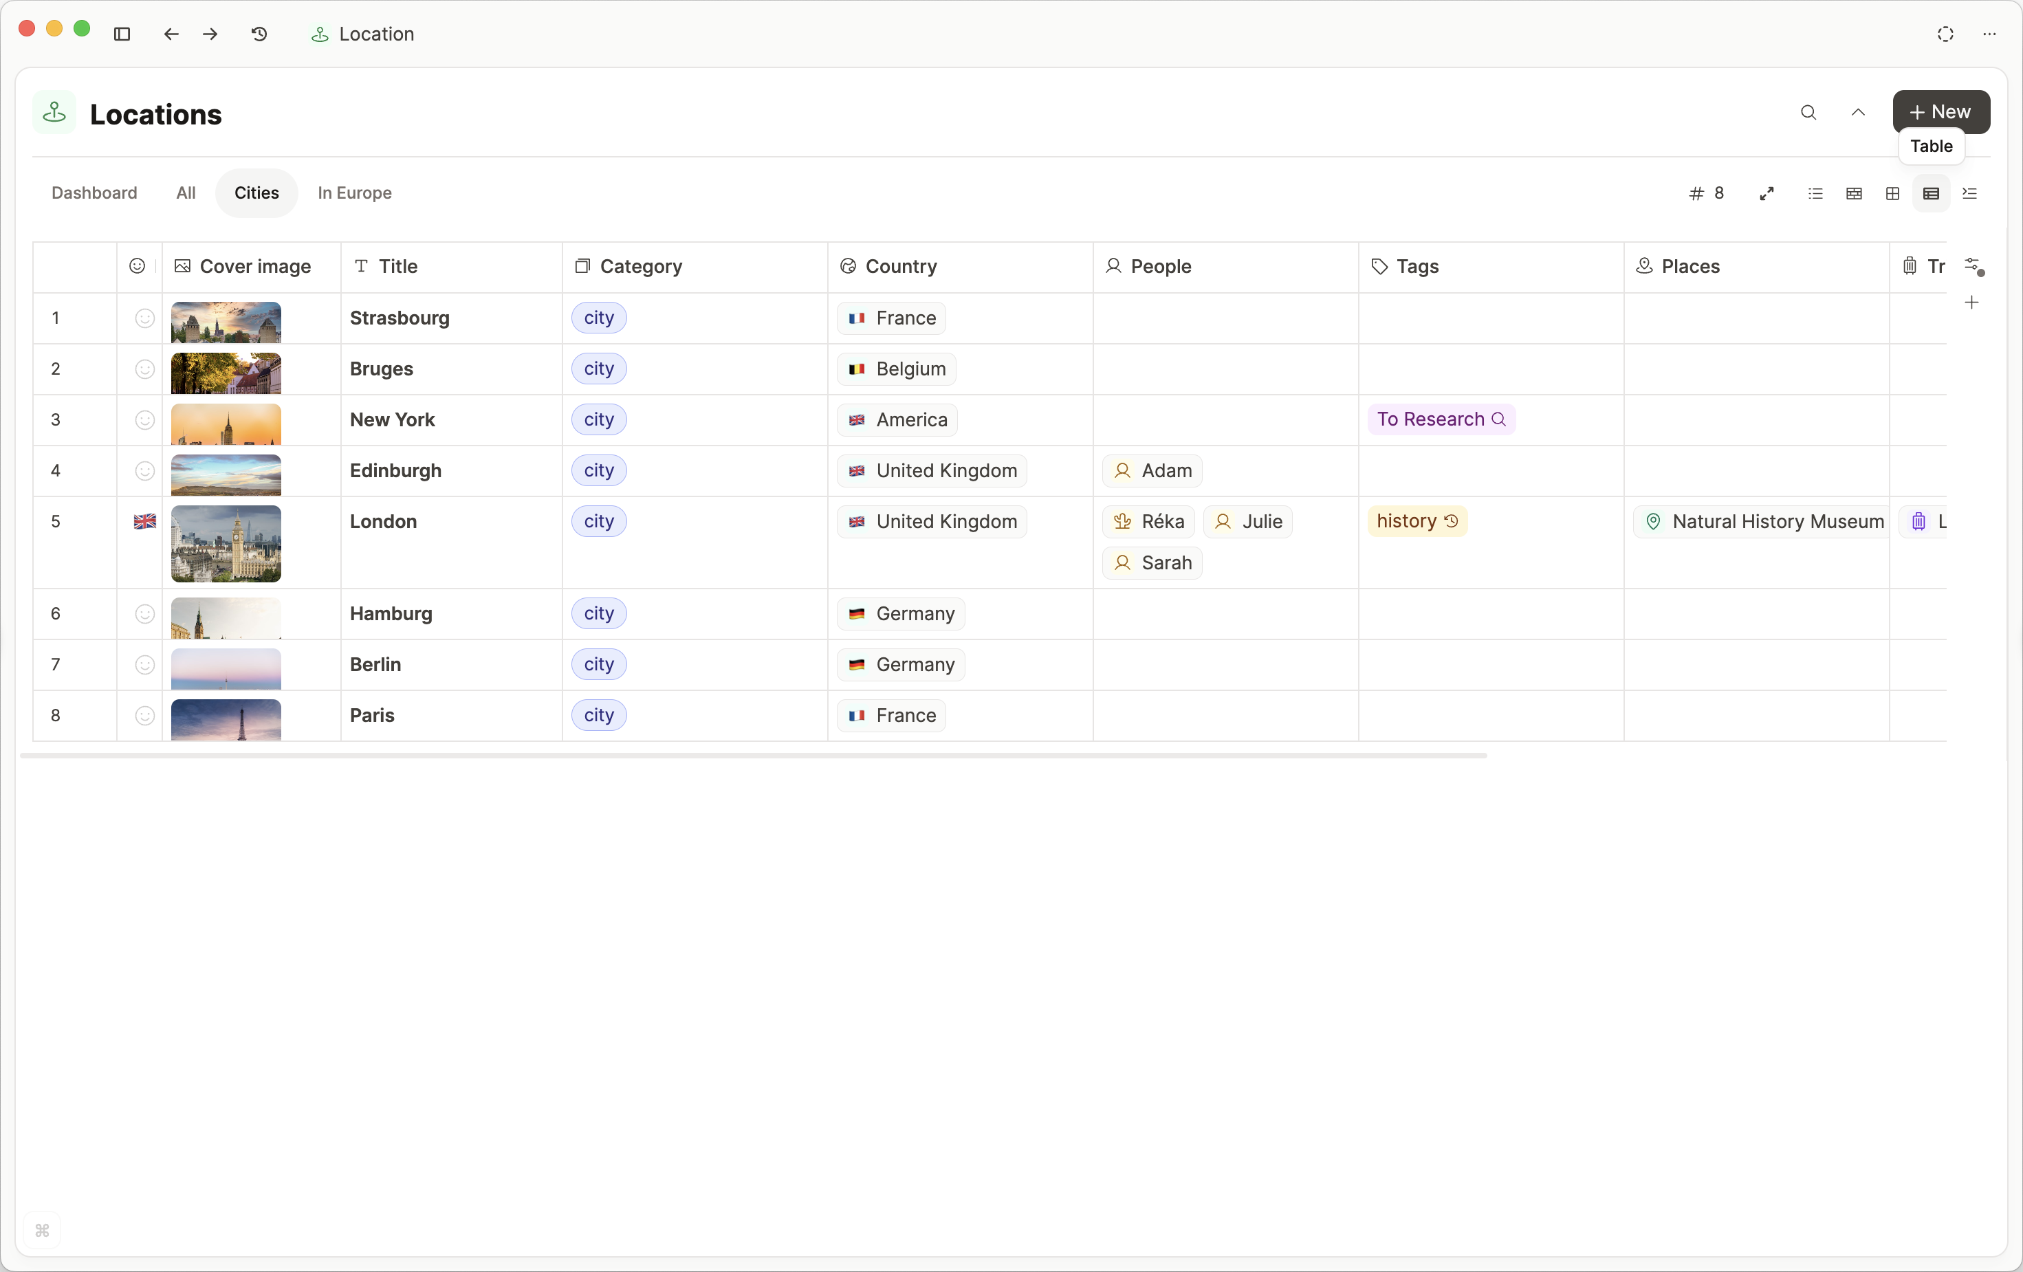Switch to the gallery wall view icon
The image size is (2023, 1272).
click(1853, 193)
